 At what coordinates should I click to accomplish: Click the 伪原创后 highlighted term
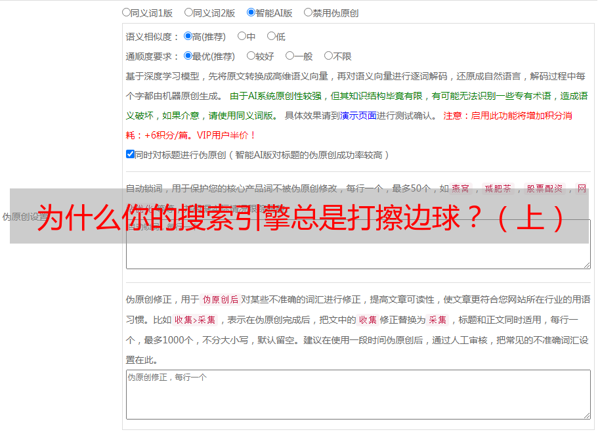pyautogui.click(x=221, y=299)
